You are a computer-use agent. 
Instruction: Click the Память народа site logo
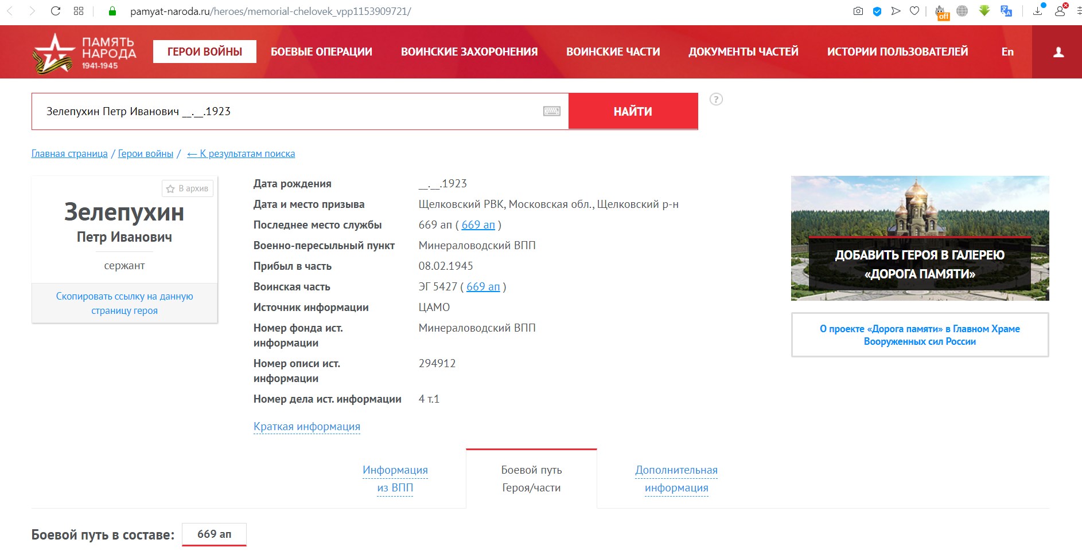84,53
